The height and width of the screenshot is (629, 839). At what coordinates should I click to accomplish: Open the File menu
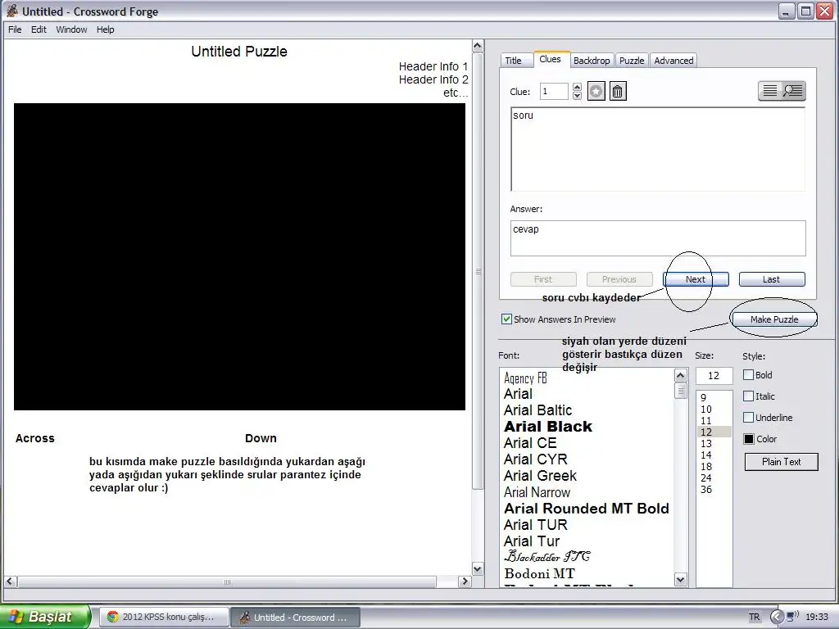(15, 29)
